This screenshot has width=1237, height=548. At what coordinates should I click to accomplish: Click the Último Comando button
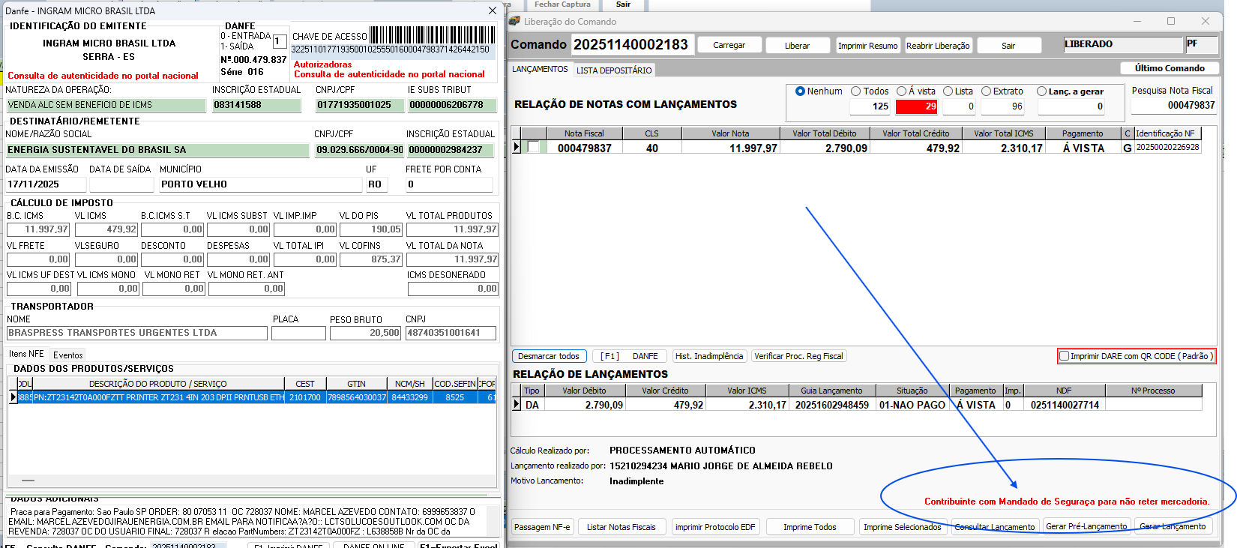pos(1169,68)
